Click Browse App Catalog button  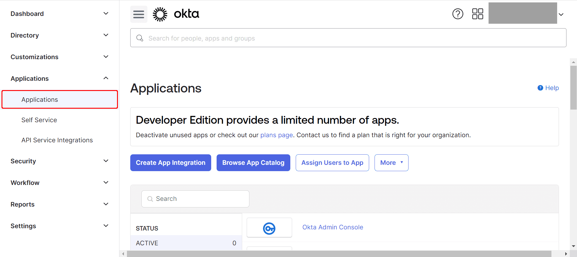coord(253,163)
